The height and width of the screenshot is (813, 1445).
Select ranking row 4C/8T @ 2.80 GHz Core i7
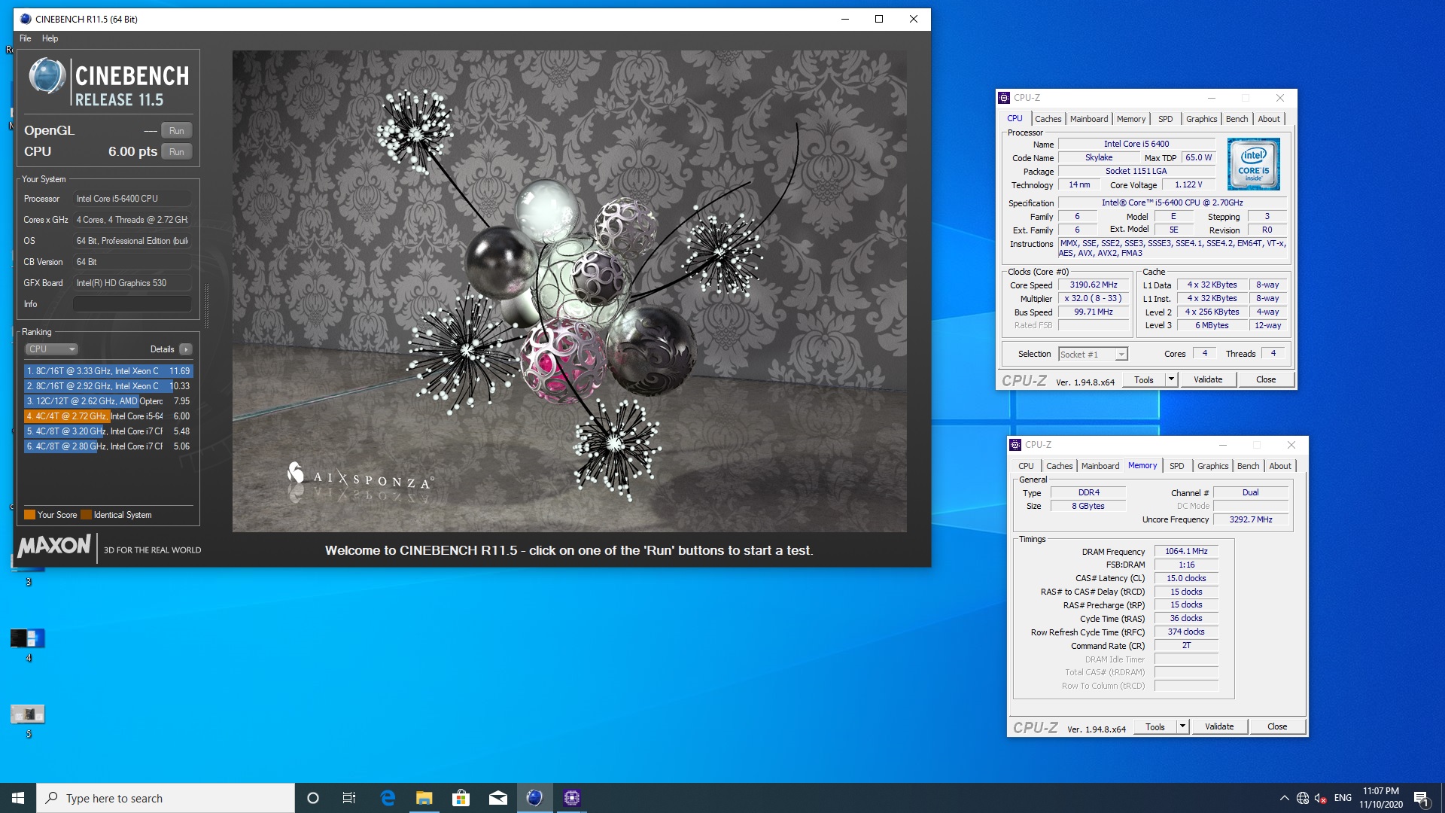click(x=108, y=446)
